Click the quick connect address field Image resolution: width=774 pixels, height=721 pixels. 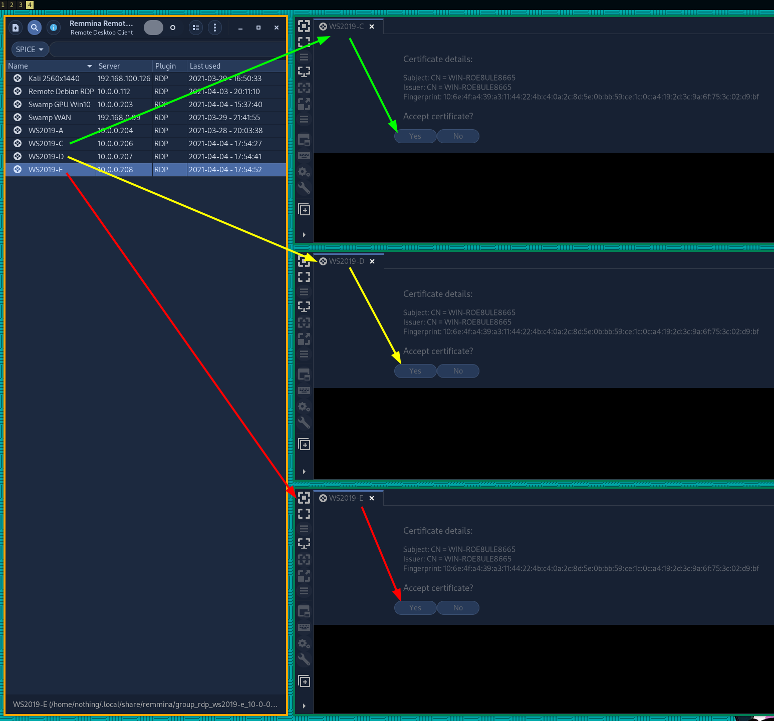click(x=168, y=49)
